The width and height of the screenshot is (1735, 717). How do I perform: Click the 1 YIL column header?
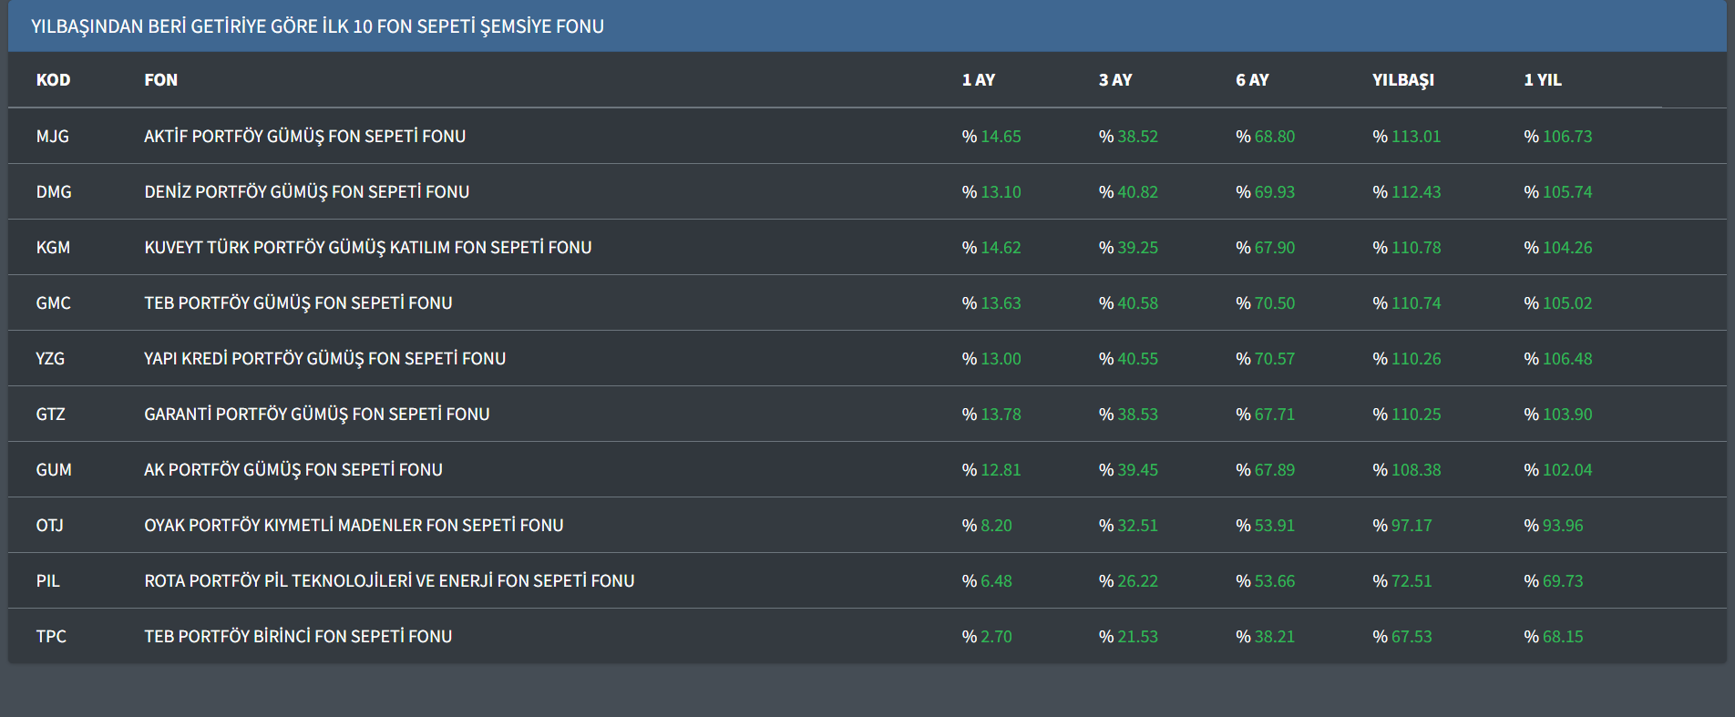(x=1542, y=80)
